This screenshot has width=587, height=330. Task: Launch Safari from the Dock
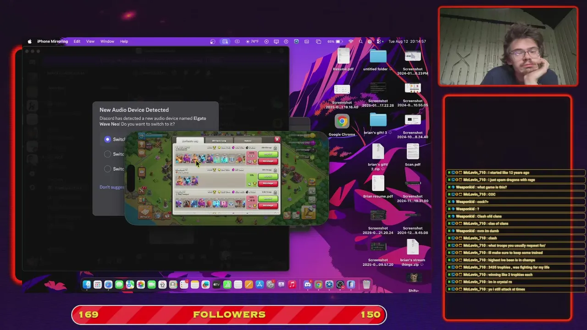(108, 285)
